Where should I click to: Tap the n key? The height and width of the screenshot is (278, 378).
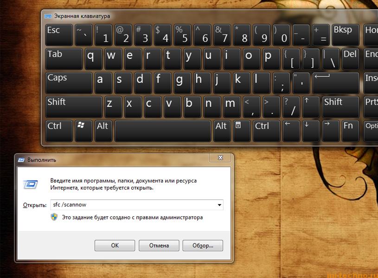(x=212, y=107)
